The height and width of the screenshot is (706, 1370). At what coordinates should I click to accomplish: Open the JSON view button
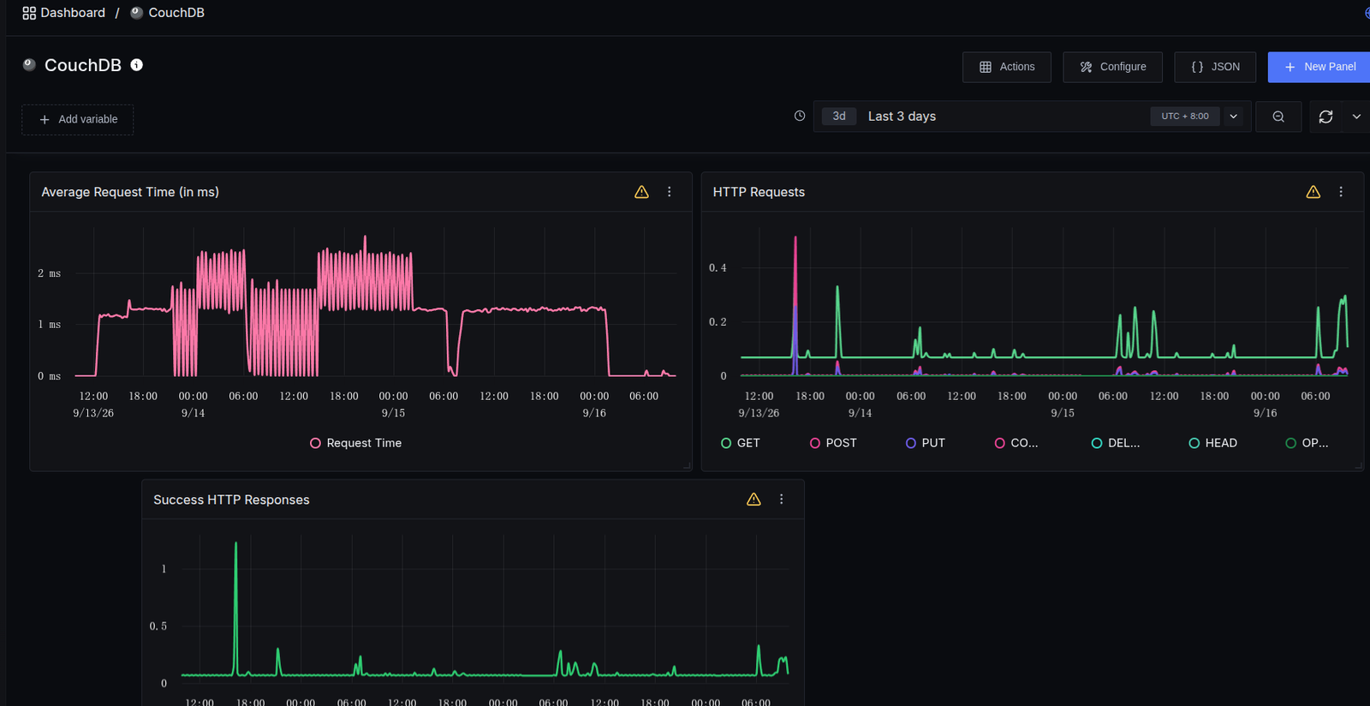[x=1215, y=67]
